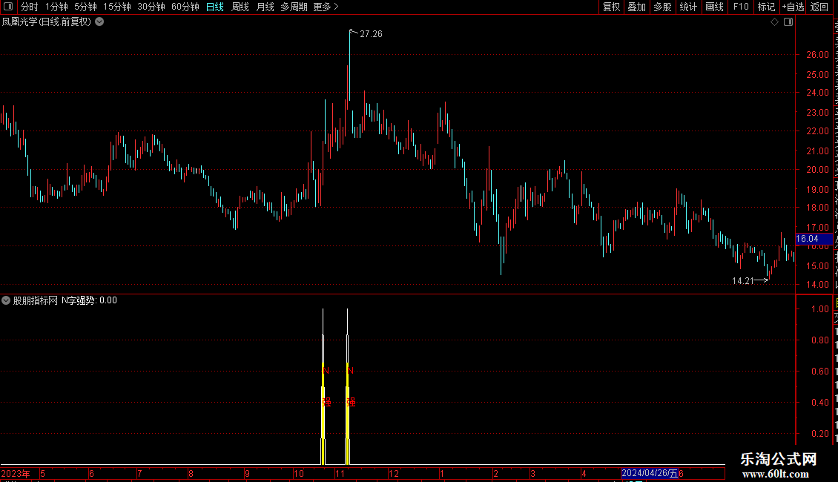
Task: Toggle the sidebar panel icon at top-left
Action: click(x=8, y=7)
